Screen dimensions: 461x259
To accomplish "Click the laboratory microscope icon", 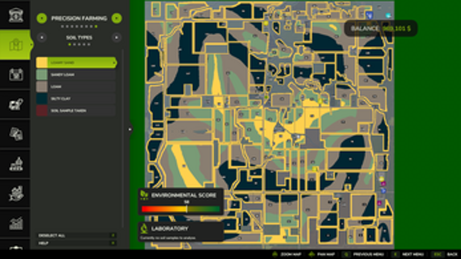I will (x=145, y=229).
